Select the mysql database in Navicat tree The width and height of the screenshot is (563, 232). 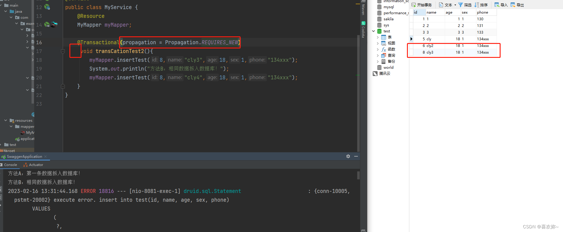pyautogui.click(x=389, y=7)
